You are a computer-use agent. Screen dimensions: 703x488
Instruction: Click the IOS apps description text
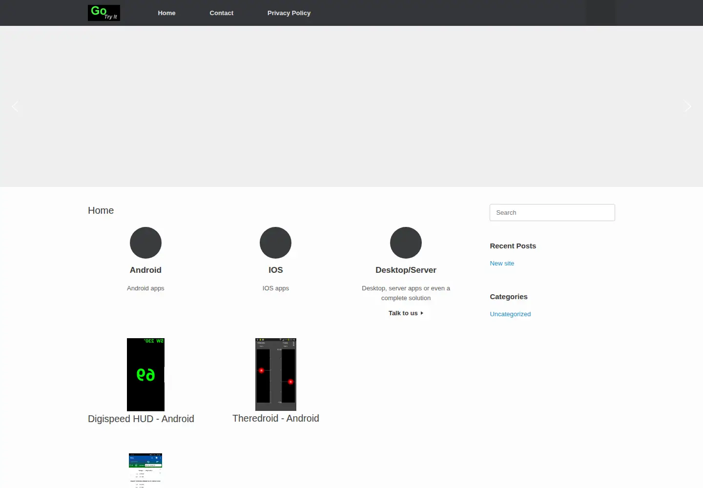tap(275, 288)
